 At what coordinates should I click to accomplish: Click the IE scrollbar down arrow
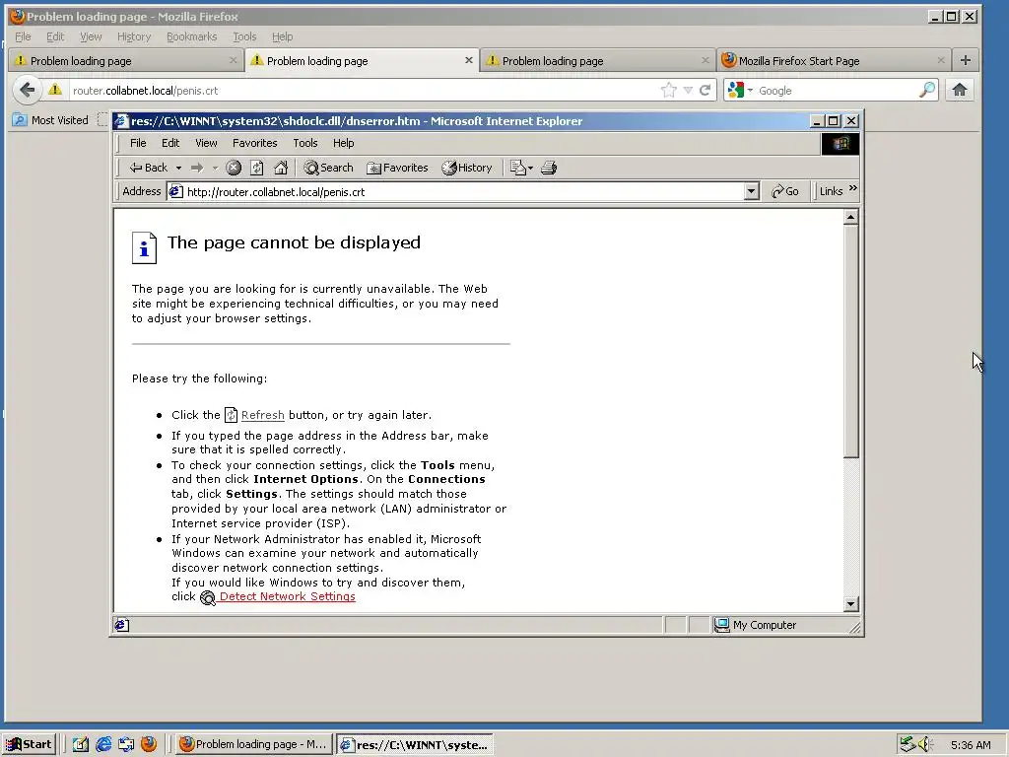click(850, 604)
